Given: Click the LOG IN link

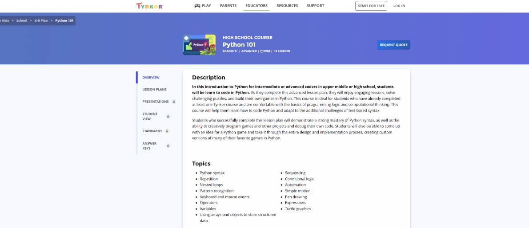Looking at the screenshot, I should click(x=399, y=6).
